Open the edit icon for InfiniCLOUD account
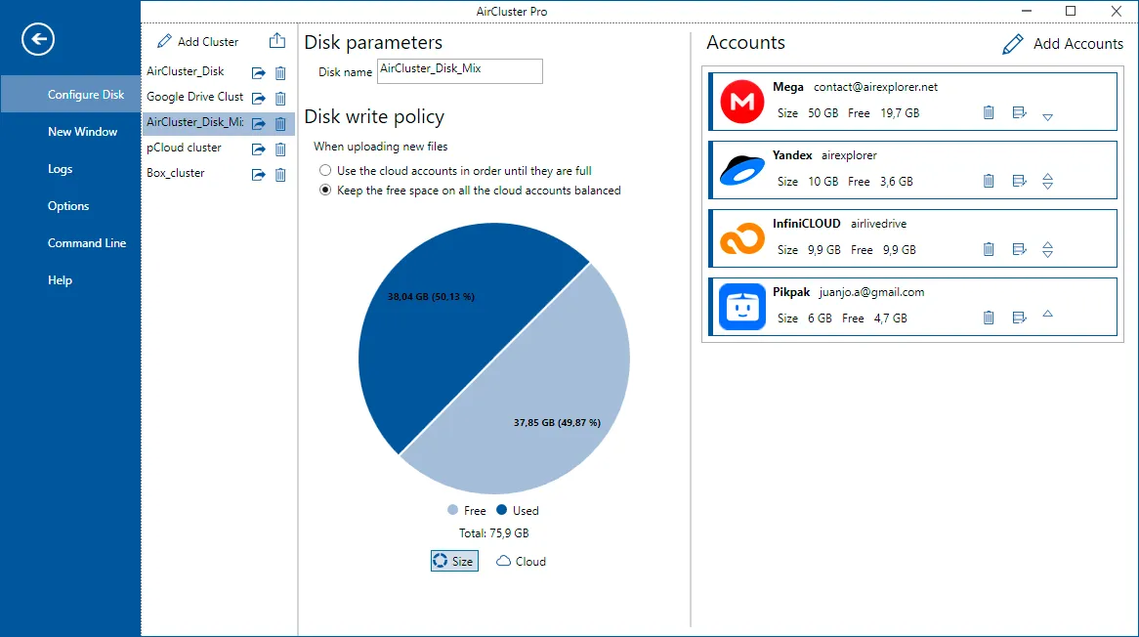The height and width of the screenshot is (637, 1139). pyautogui.click(x=1019, y=249)
